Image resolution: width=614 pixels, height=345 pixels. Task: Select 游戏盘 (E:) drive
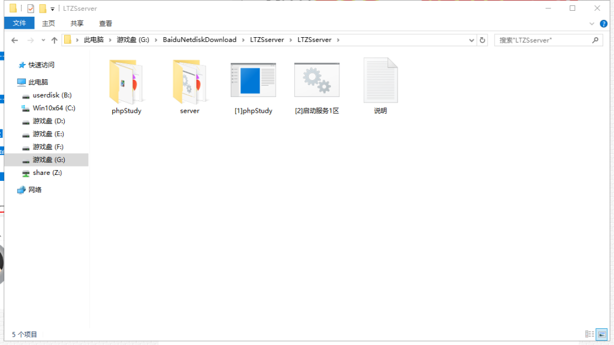(48, 134)
